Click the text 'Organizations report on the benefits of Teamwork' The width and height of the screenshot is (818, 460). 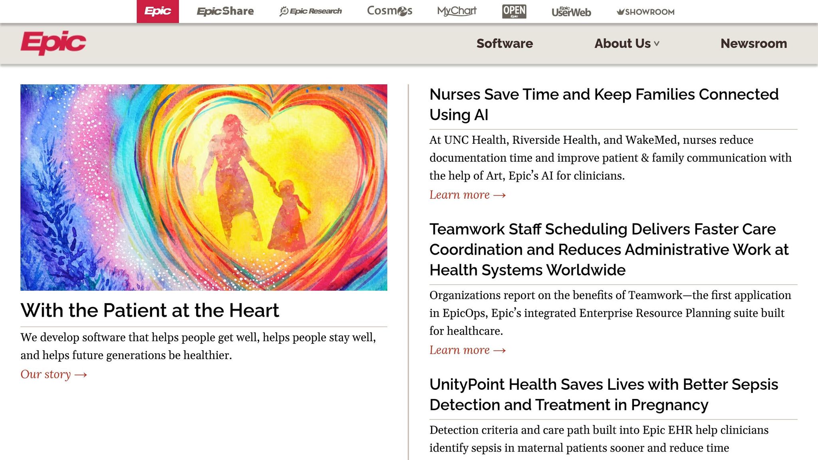[556, 295]
